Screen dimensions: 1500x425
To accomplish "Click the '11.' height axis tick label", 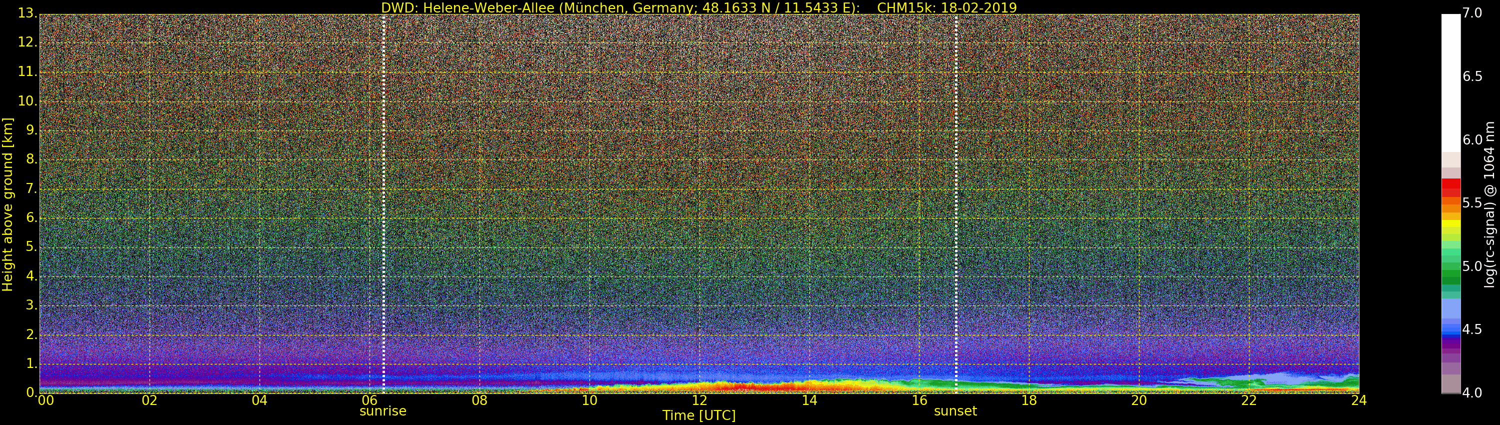I will coord(27,71).
